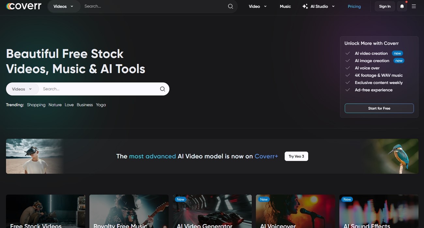Click the AI Studio sparkle icon

coord(305,6)
